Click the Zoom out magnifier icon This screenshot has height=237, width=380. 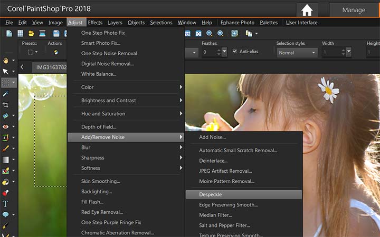coord(210,33)
